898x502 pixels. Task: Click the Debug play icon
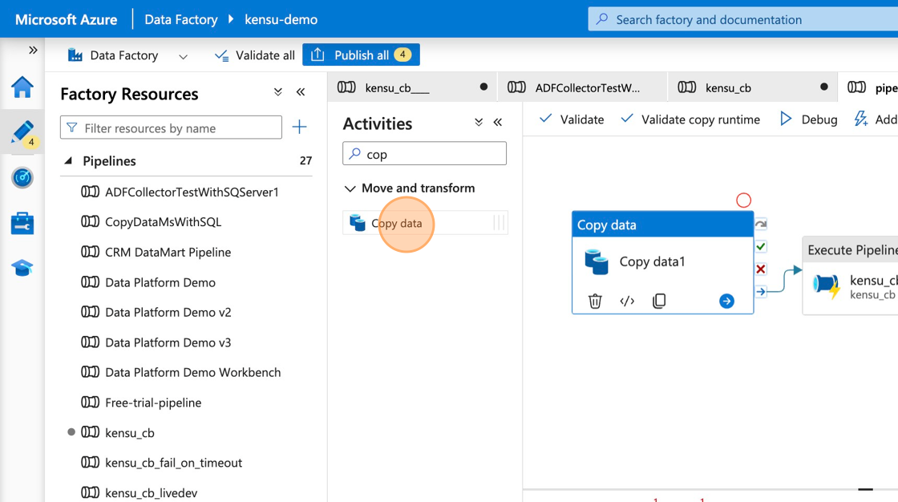click(786, 119)
